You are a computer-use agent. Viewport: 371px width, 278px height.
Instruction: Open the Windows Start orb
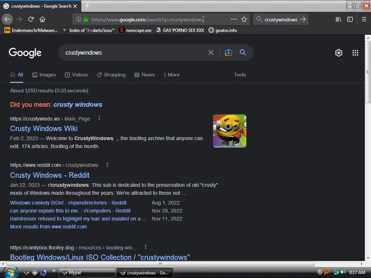(x=10, y=272)
